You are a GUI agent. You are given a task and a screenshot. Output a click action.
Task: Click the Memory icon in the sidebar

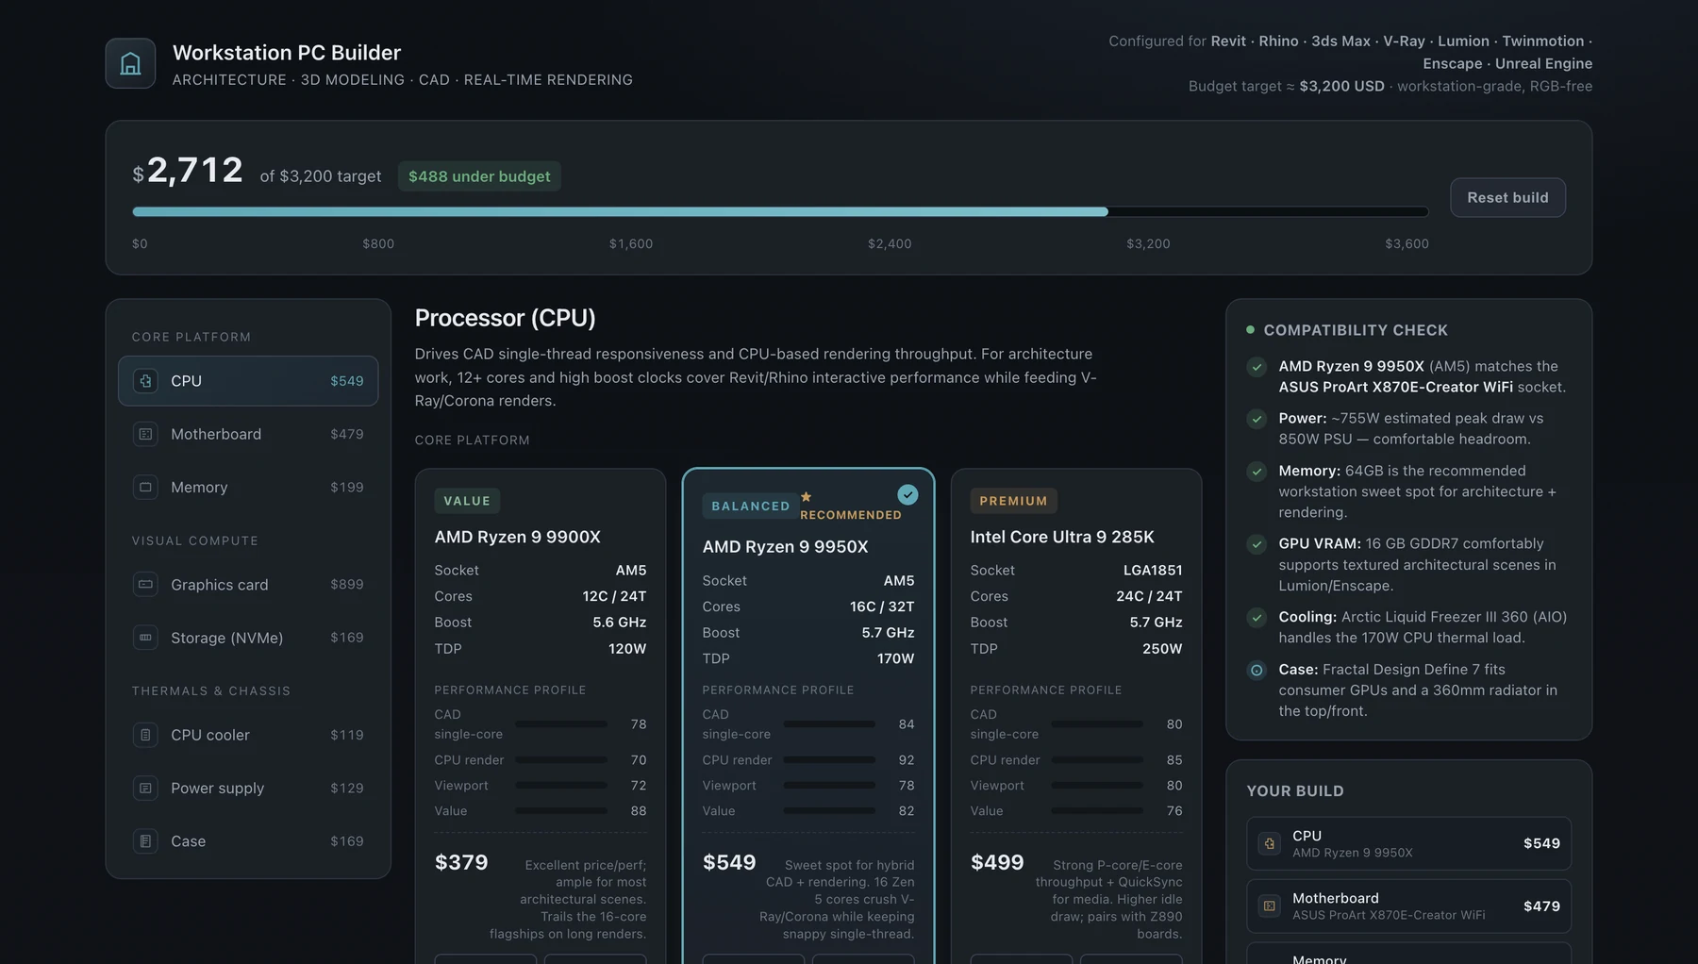145,487
